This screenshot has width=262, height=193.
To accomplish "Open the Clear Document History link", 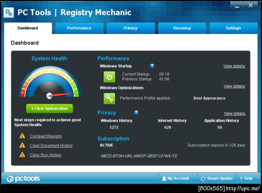I will (x=51, y=145).
